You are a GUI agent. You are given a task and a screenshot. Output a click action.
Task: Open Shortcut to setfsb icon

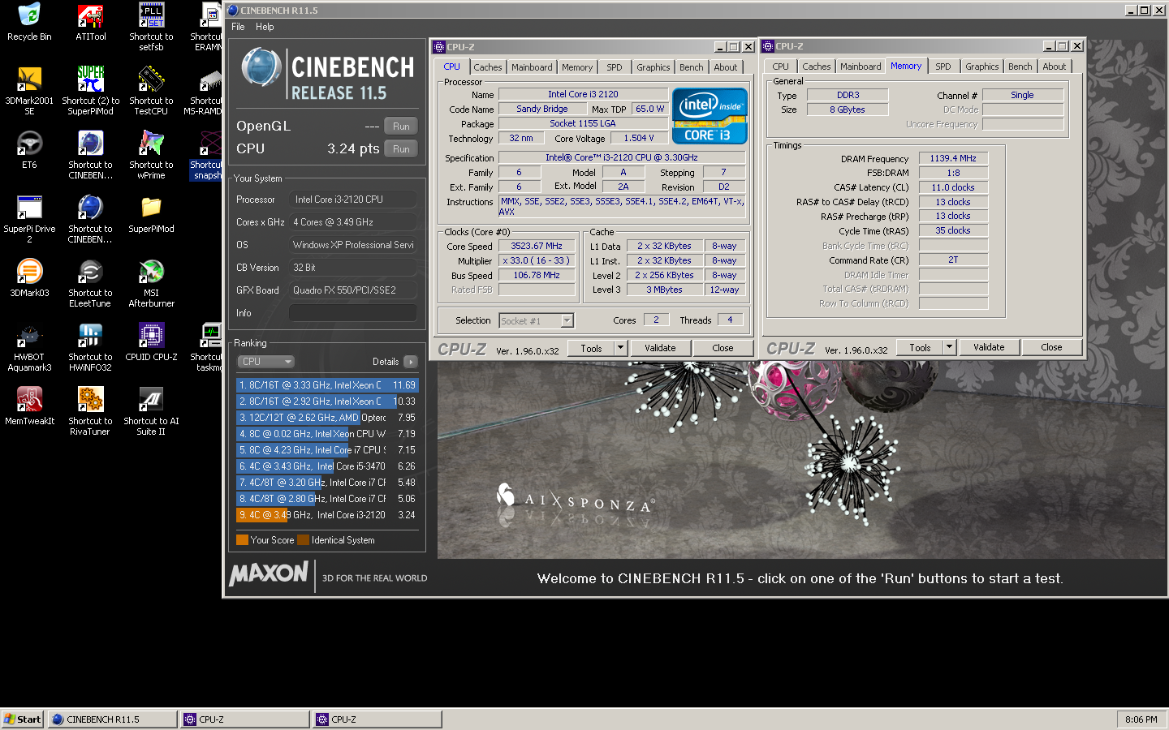[151, 27]
